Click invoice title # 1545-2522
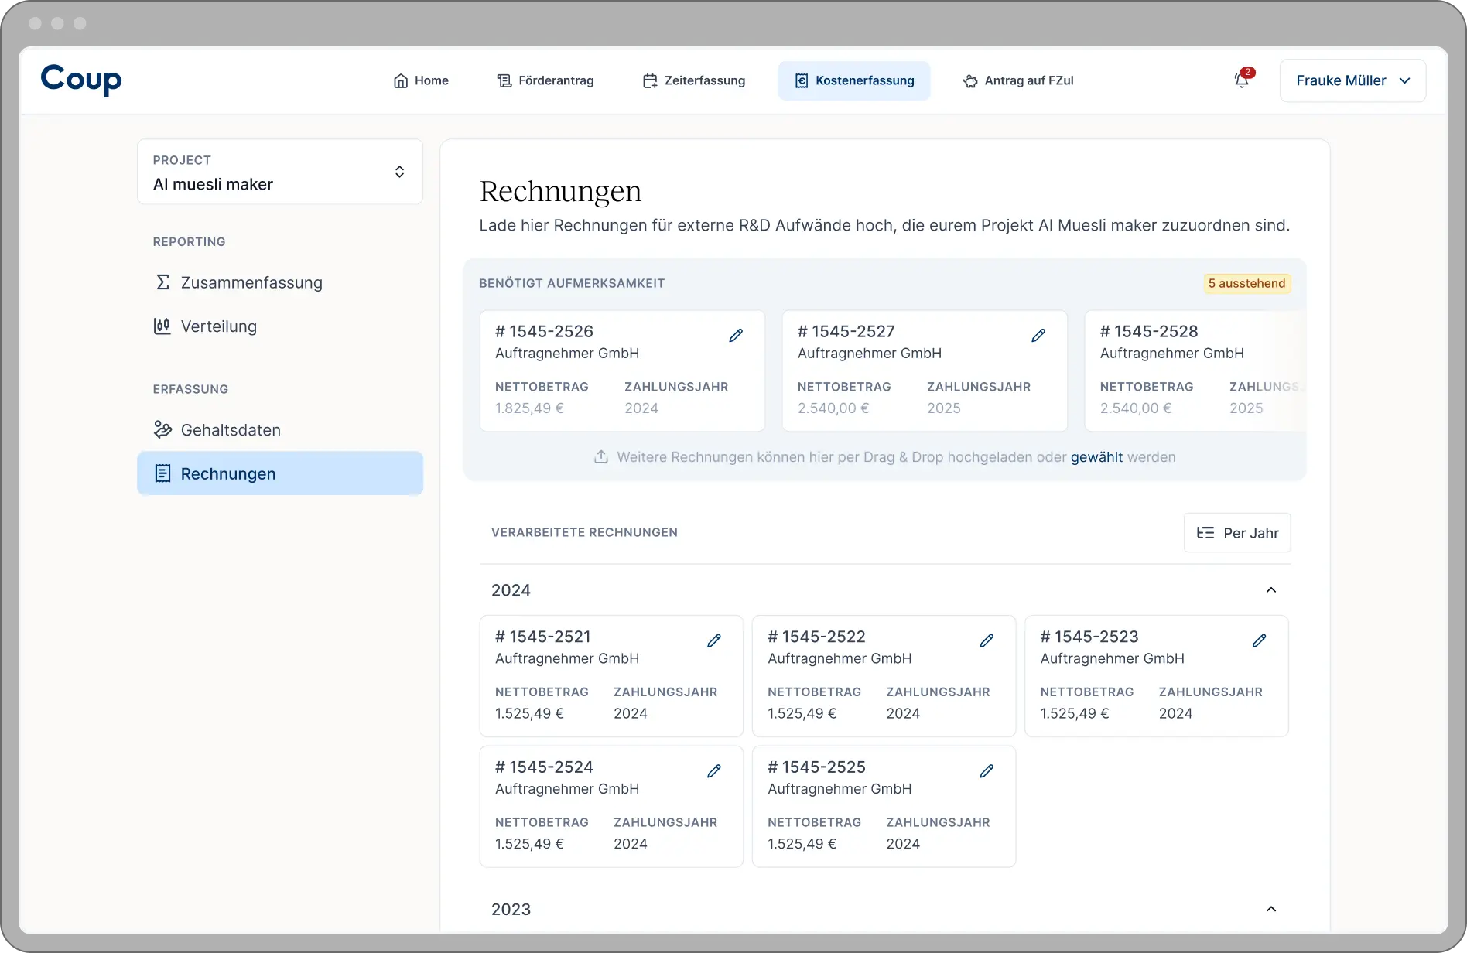The image size is (1467, 953). pyautogui.click(x=816, y=637)
